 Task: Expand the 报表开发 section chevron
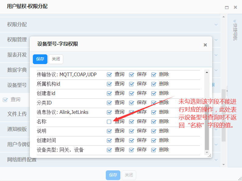point(216,55)
